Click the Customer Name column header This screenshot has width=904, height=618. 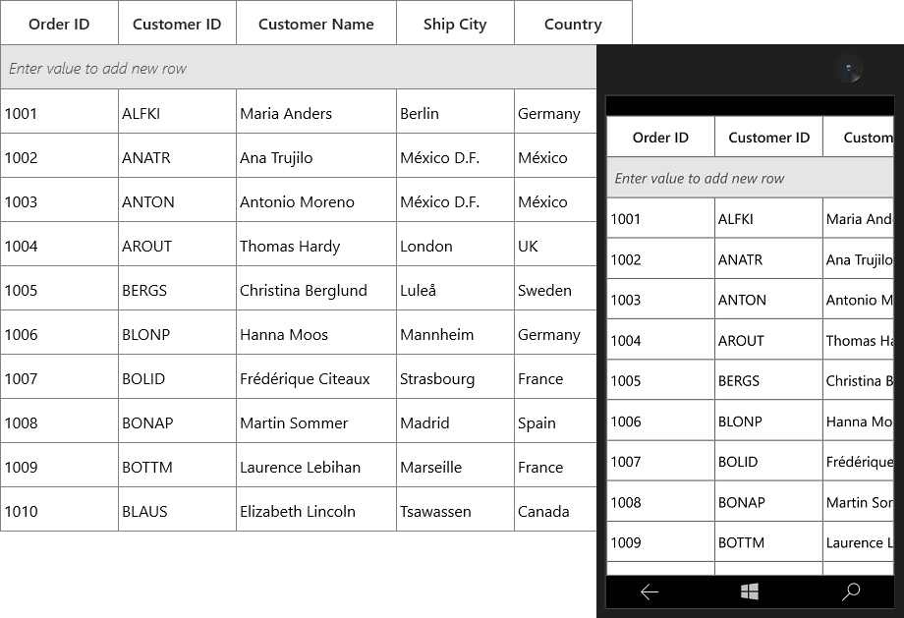coord(316,24)
